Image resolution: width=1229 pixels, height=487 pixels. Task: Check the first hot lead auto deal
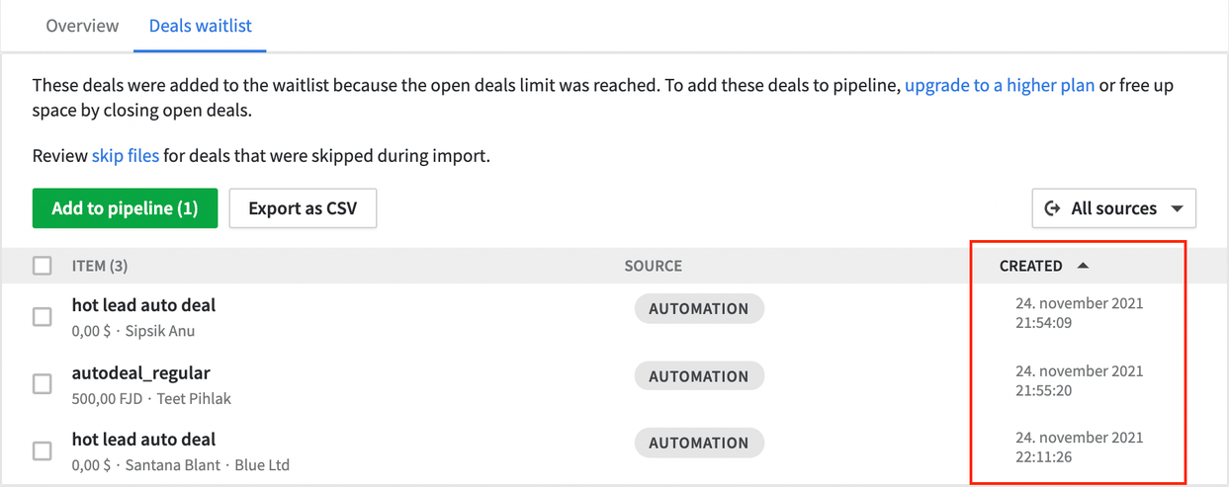(43, 317)
